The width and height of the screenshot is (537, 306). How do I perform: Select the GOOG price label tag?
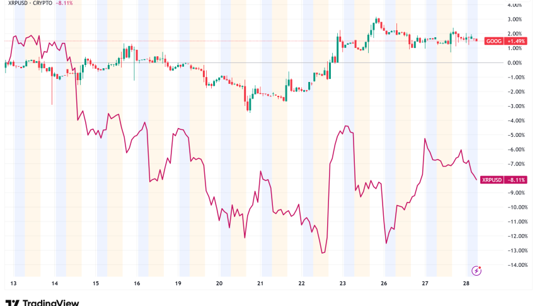point(494,41)
